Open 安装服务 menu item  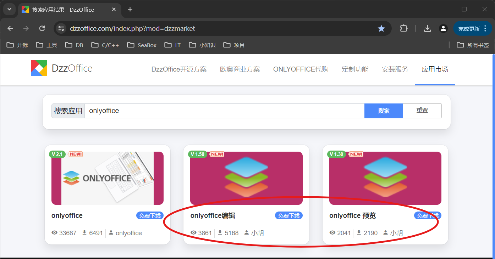pos(395,69)
